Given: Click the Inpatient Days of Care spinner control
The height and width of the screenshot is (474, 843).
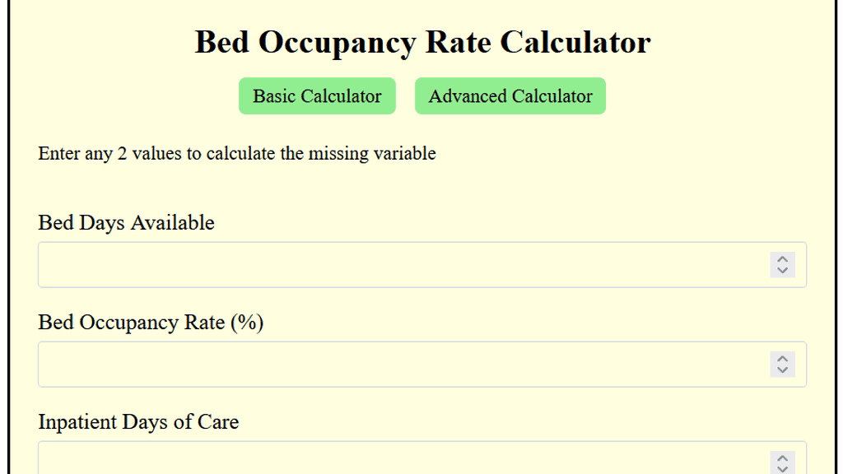Looking at the screenshot, I should coord(782,462).
